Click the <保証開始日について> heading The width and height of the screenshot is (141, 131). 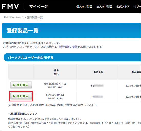coord(23,114)
